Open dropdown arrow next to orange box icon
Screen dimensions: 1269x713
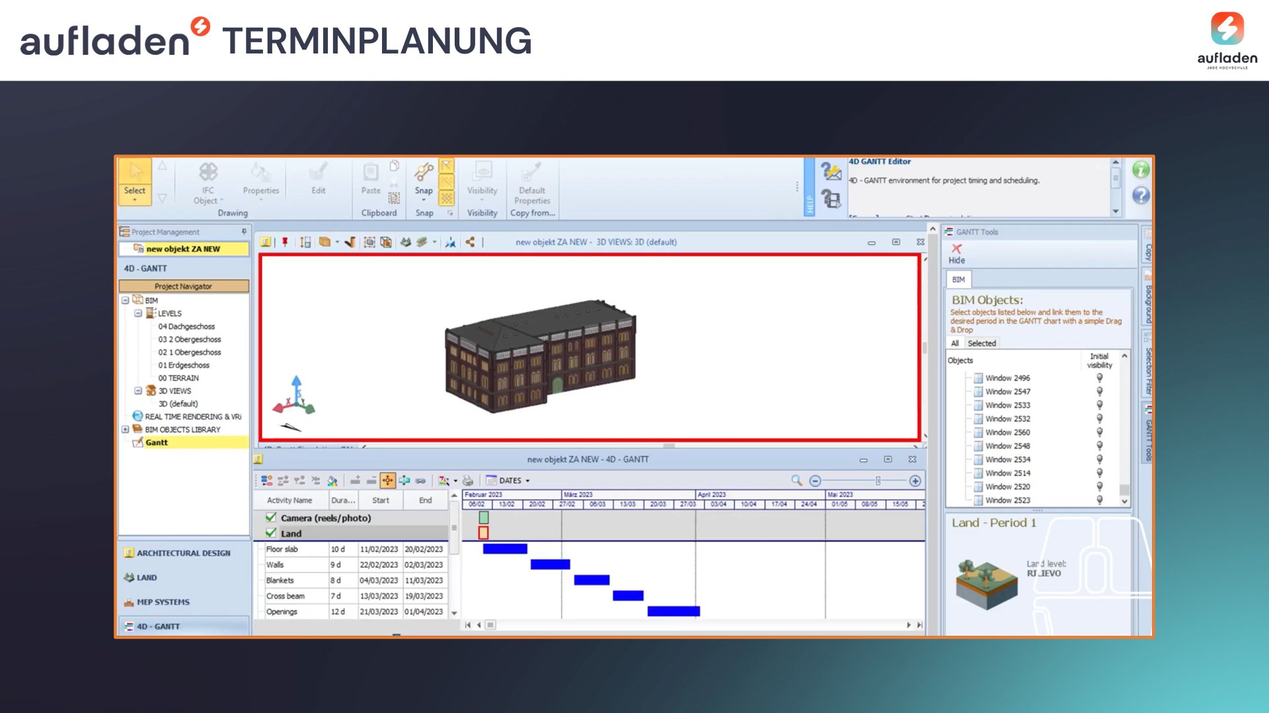pyautogui.click(x=337, y=242)
